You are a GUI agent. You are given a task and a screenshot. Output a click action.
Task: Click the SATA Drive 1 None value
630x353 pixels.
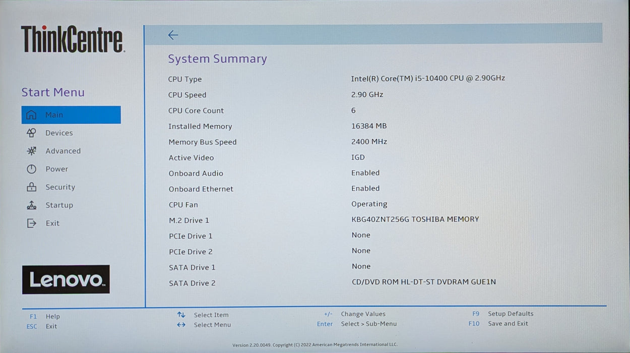tap(361, 266)
